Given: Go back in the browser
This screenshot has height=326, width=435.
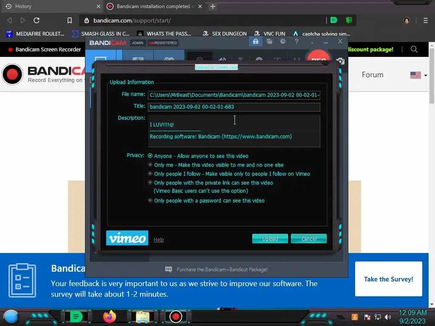Looking at the screenshot, I should [9, 20].
